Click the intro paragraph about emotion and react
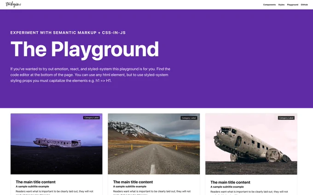Screen dimensions: 313x195 tap(90, 75)
